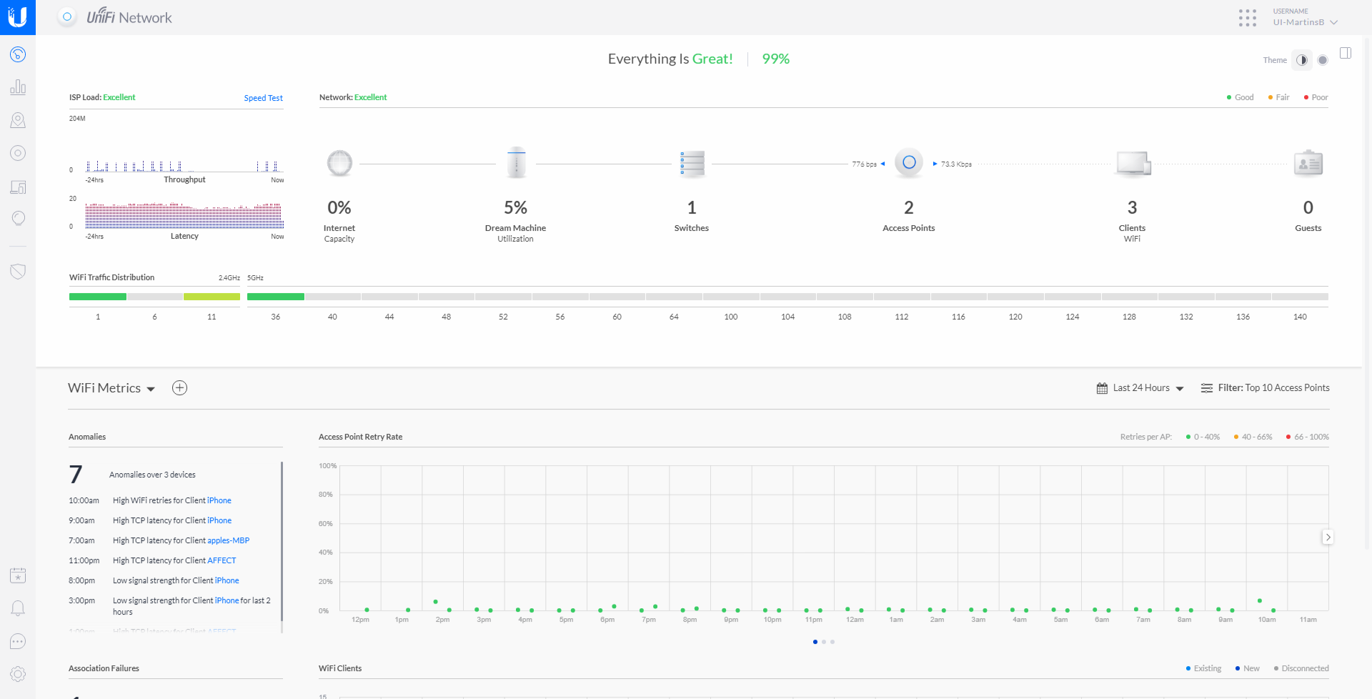Select the round theme option button
The image size is (1372, 699).
pyautogui.click(x=1323, y=60)
